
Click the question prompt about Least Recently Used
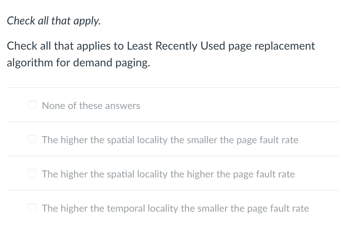161,54
